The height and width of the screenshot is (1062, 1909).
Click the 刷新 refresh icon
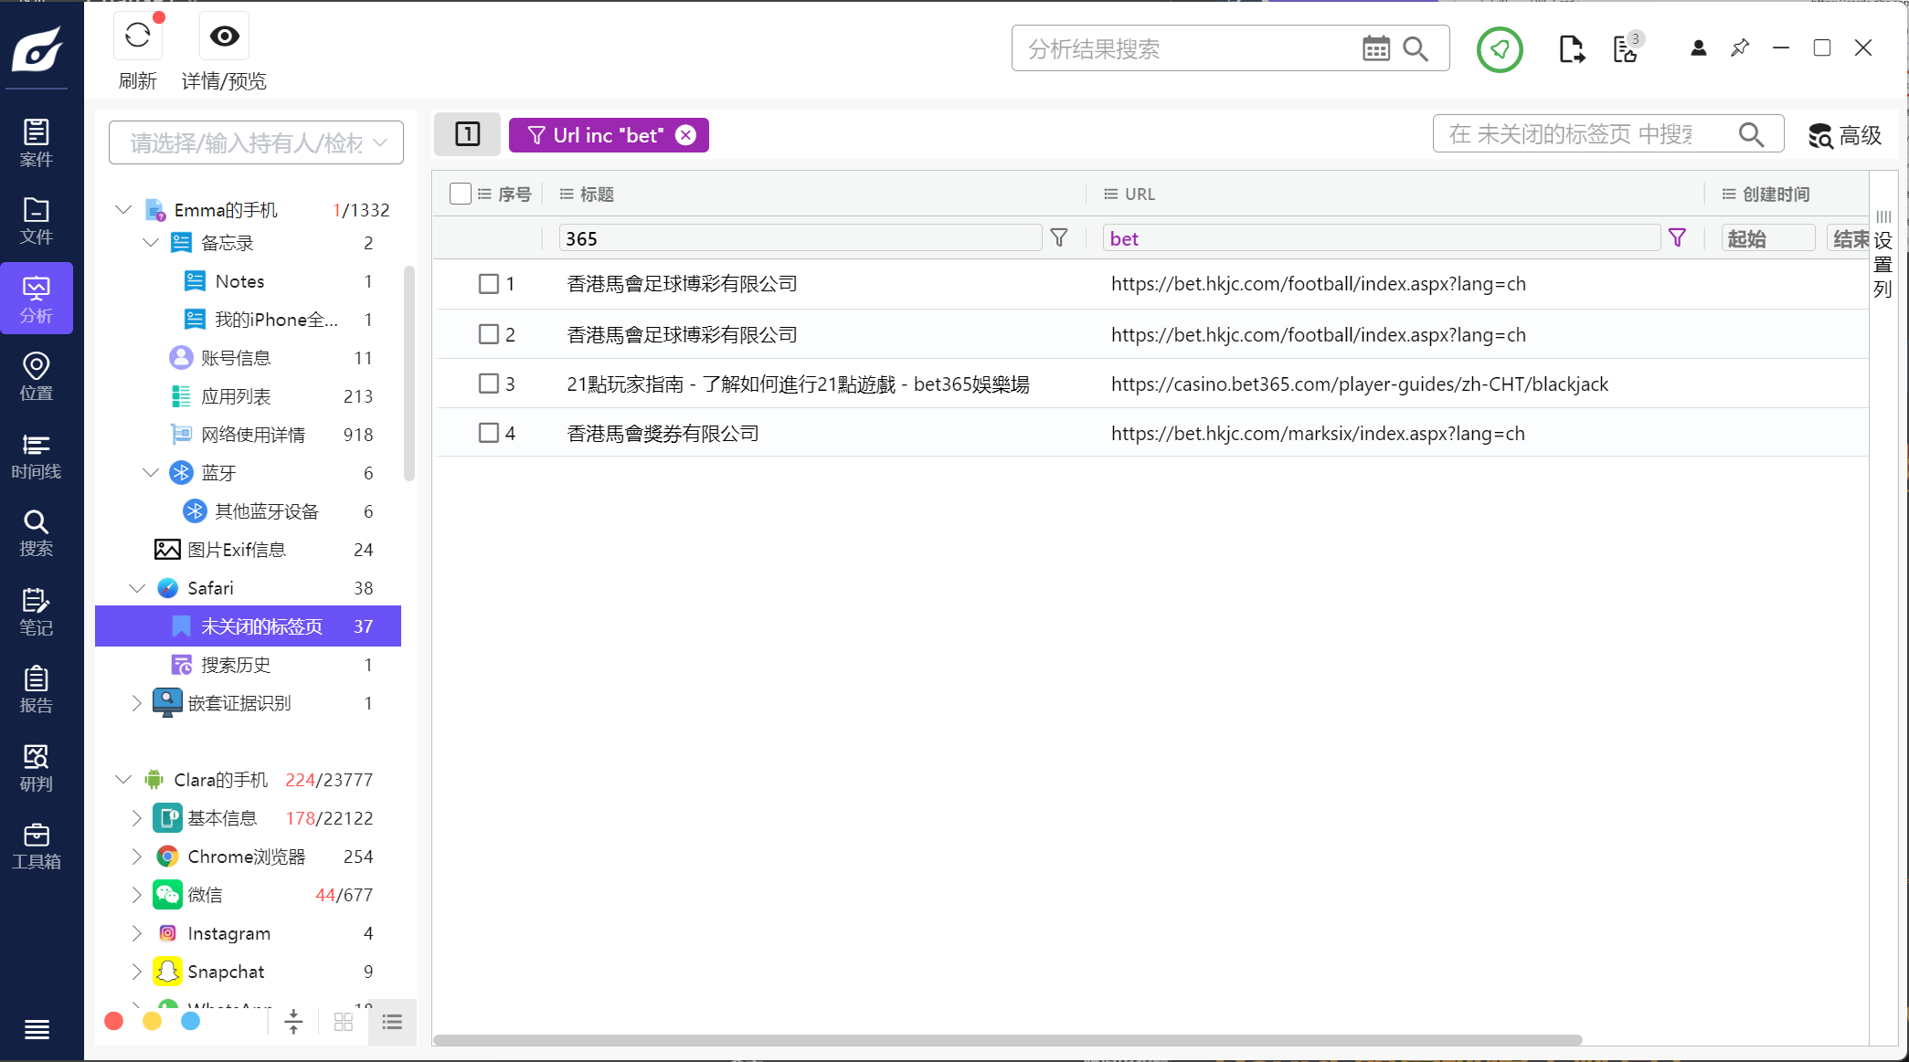(x=138, y=37)
